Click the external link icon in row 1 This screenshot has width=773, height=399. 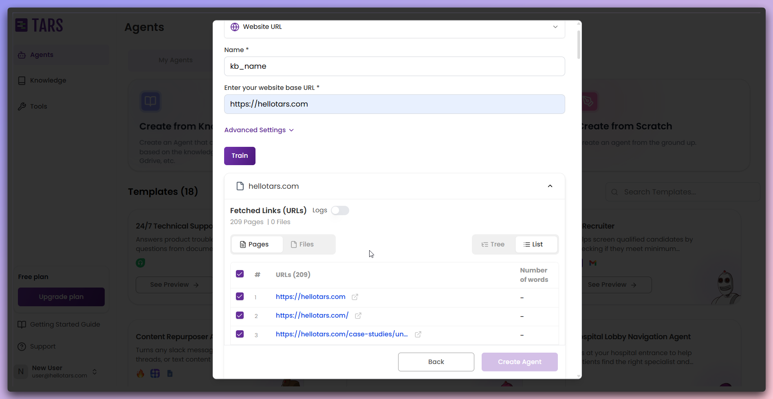pos(355,297)
